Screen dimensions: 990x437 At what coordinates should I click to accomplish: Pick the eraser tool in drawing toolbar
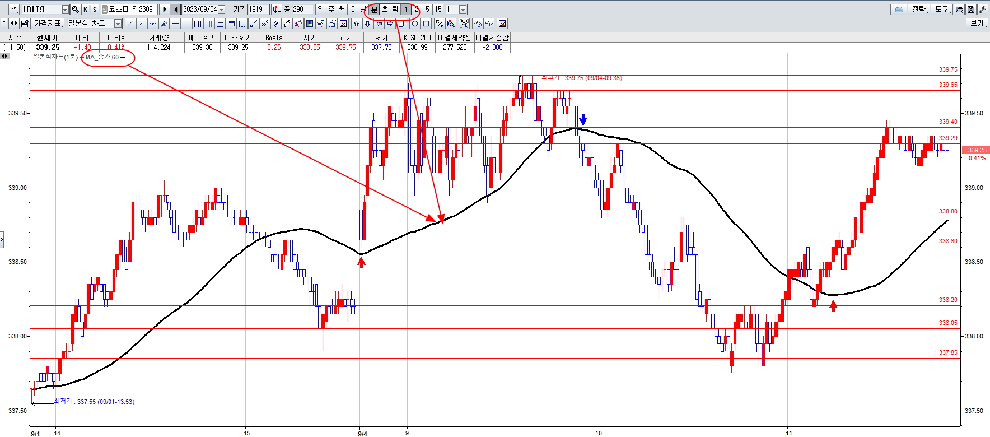(321, 24)
